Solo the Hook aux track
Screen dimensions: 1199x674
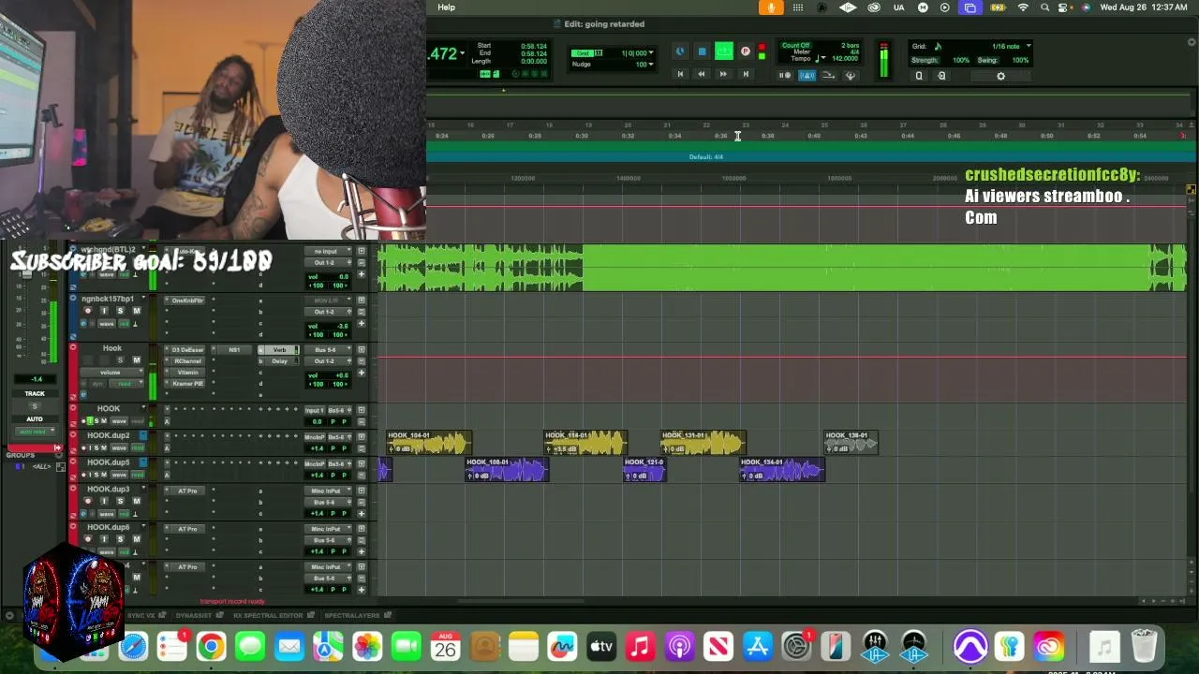[120, 360]
